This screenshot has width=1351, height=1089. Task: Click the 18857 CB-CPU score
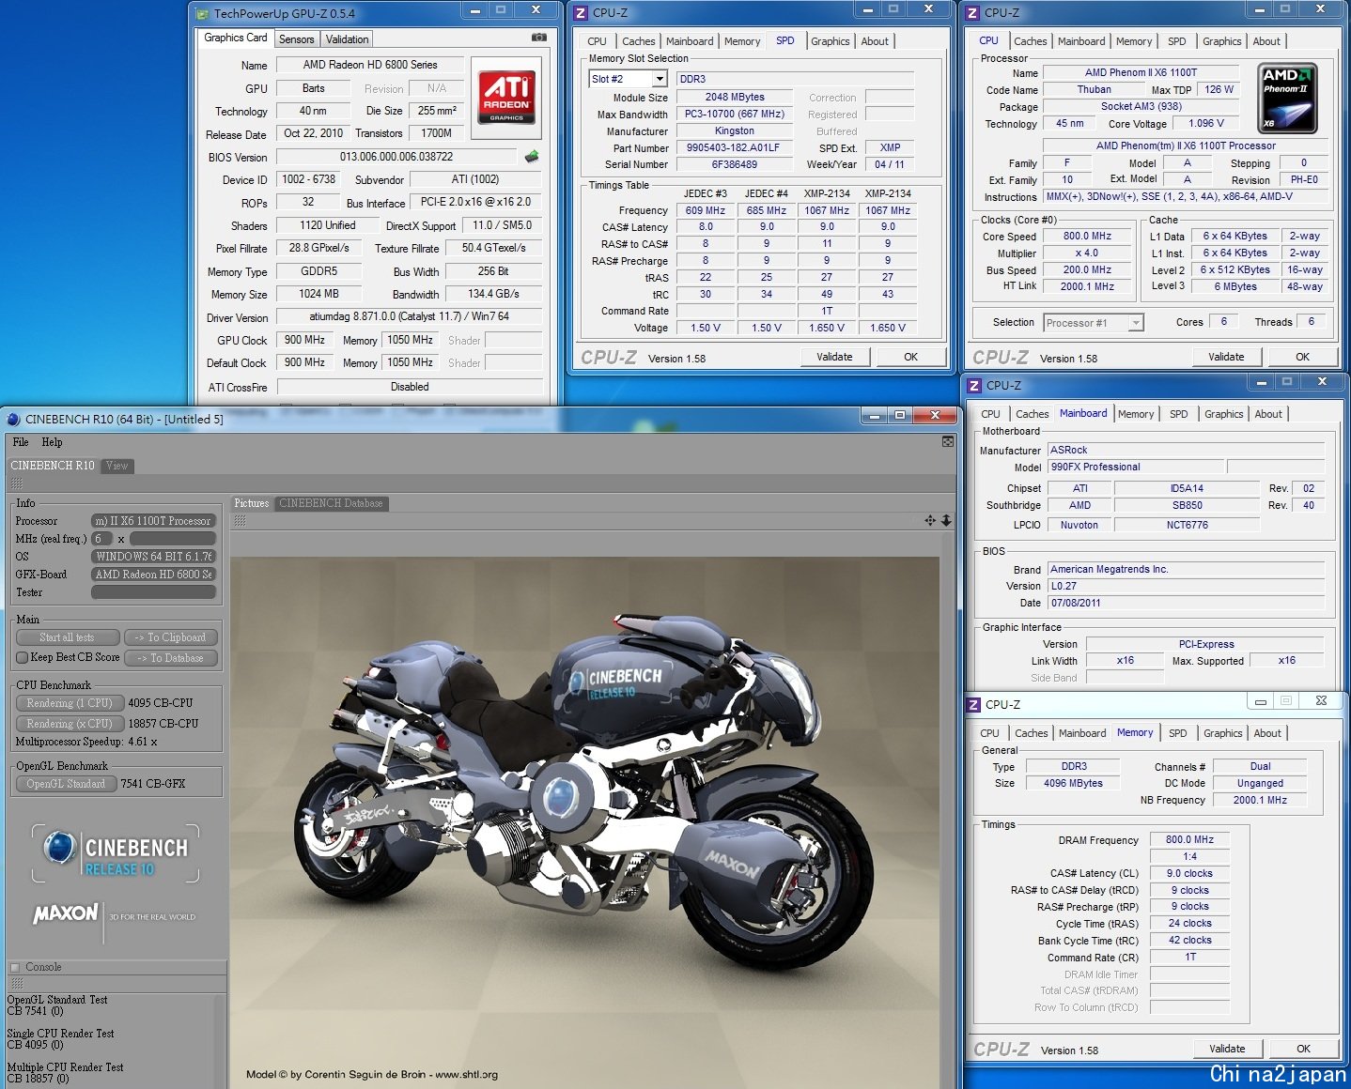pos(163,724)
